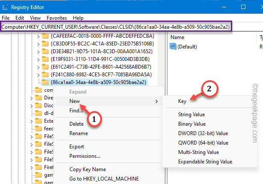The image size is (263, 184).
Task: Click folder icon of {E19F9331-3110-11D4-991C-005004D3B3DB}
Action: click(x=45, y=59)
